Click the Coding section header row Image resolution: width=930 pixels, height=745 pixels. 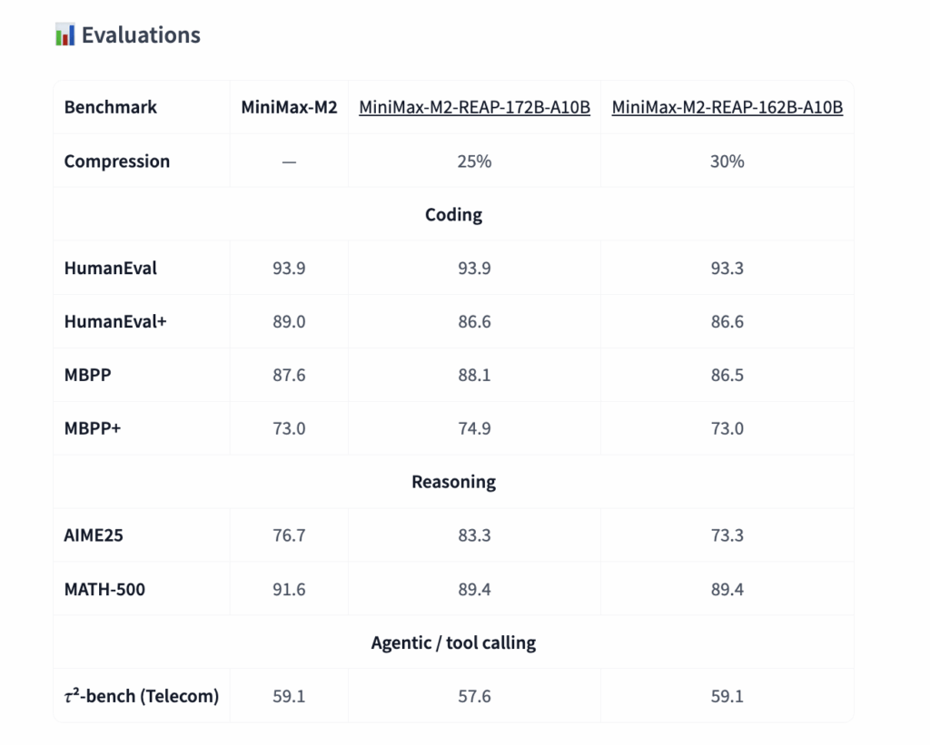click(453, 215)
